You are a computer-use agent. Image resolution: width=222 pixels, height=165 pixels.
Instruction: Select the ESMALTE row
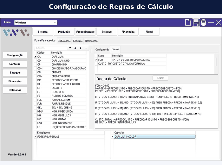60,88
